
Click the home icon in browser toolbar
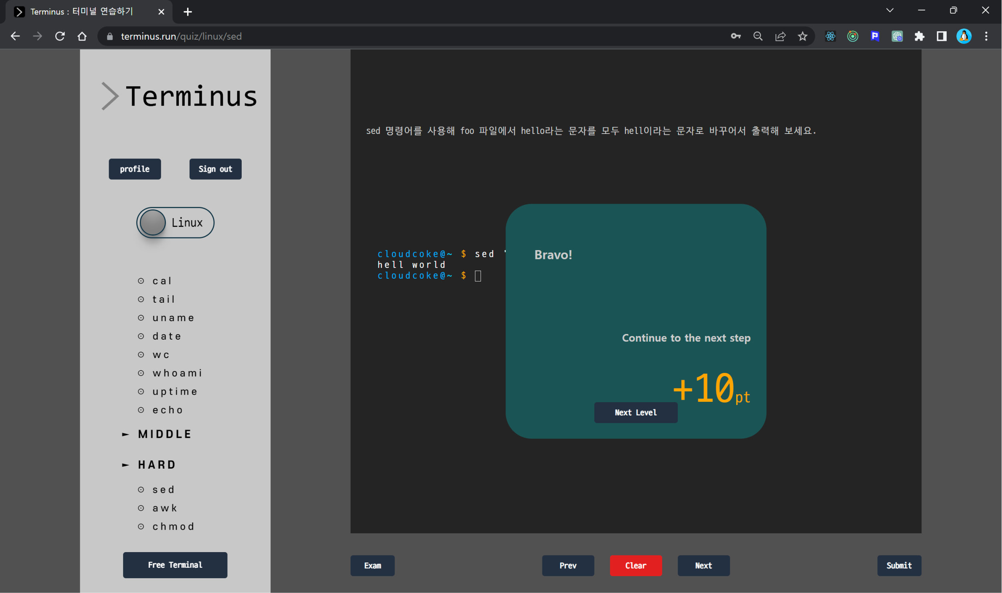(x=82, y=36)
